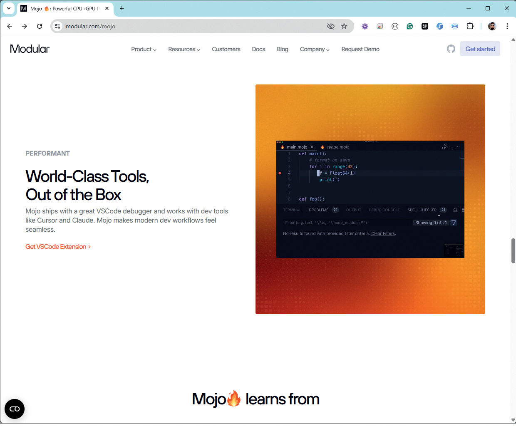Screen dimensions: 516x426
Task: View site information icon in address bar
Action: (x=58, y=26)
